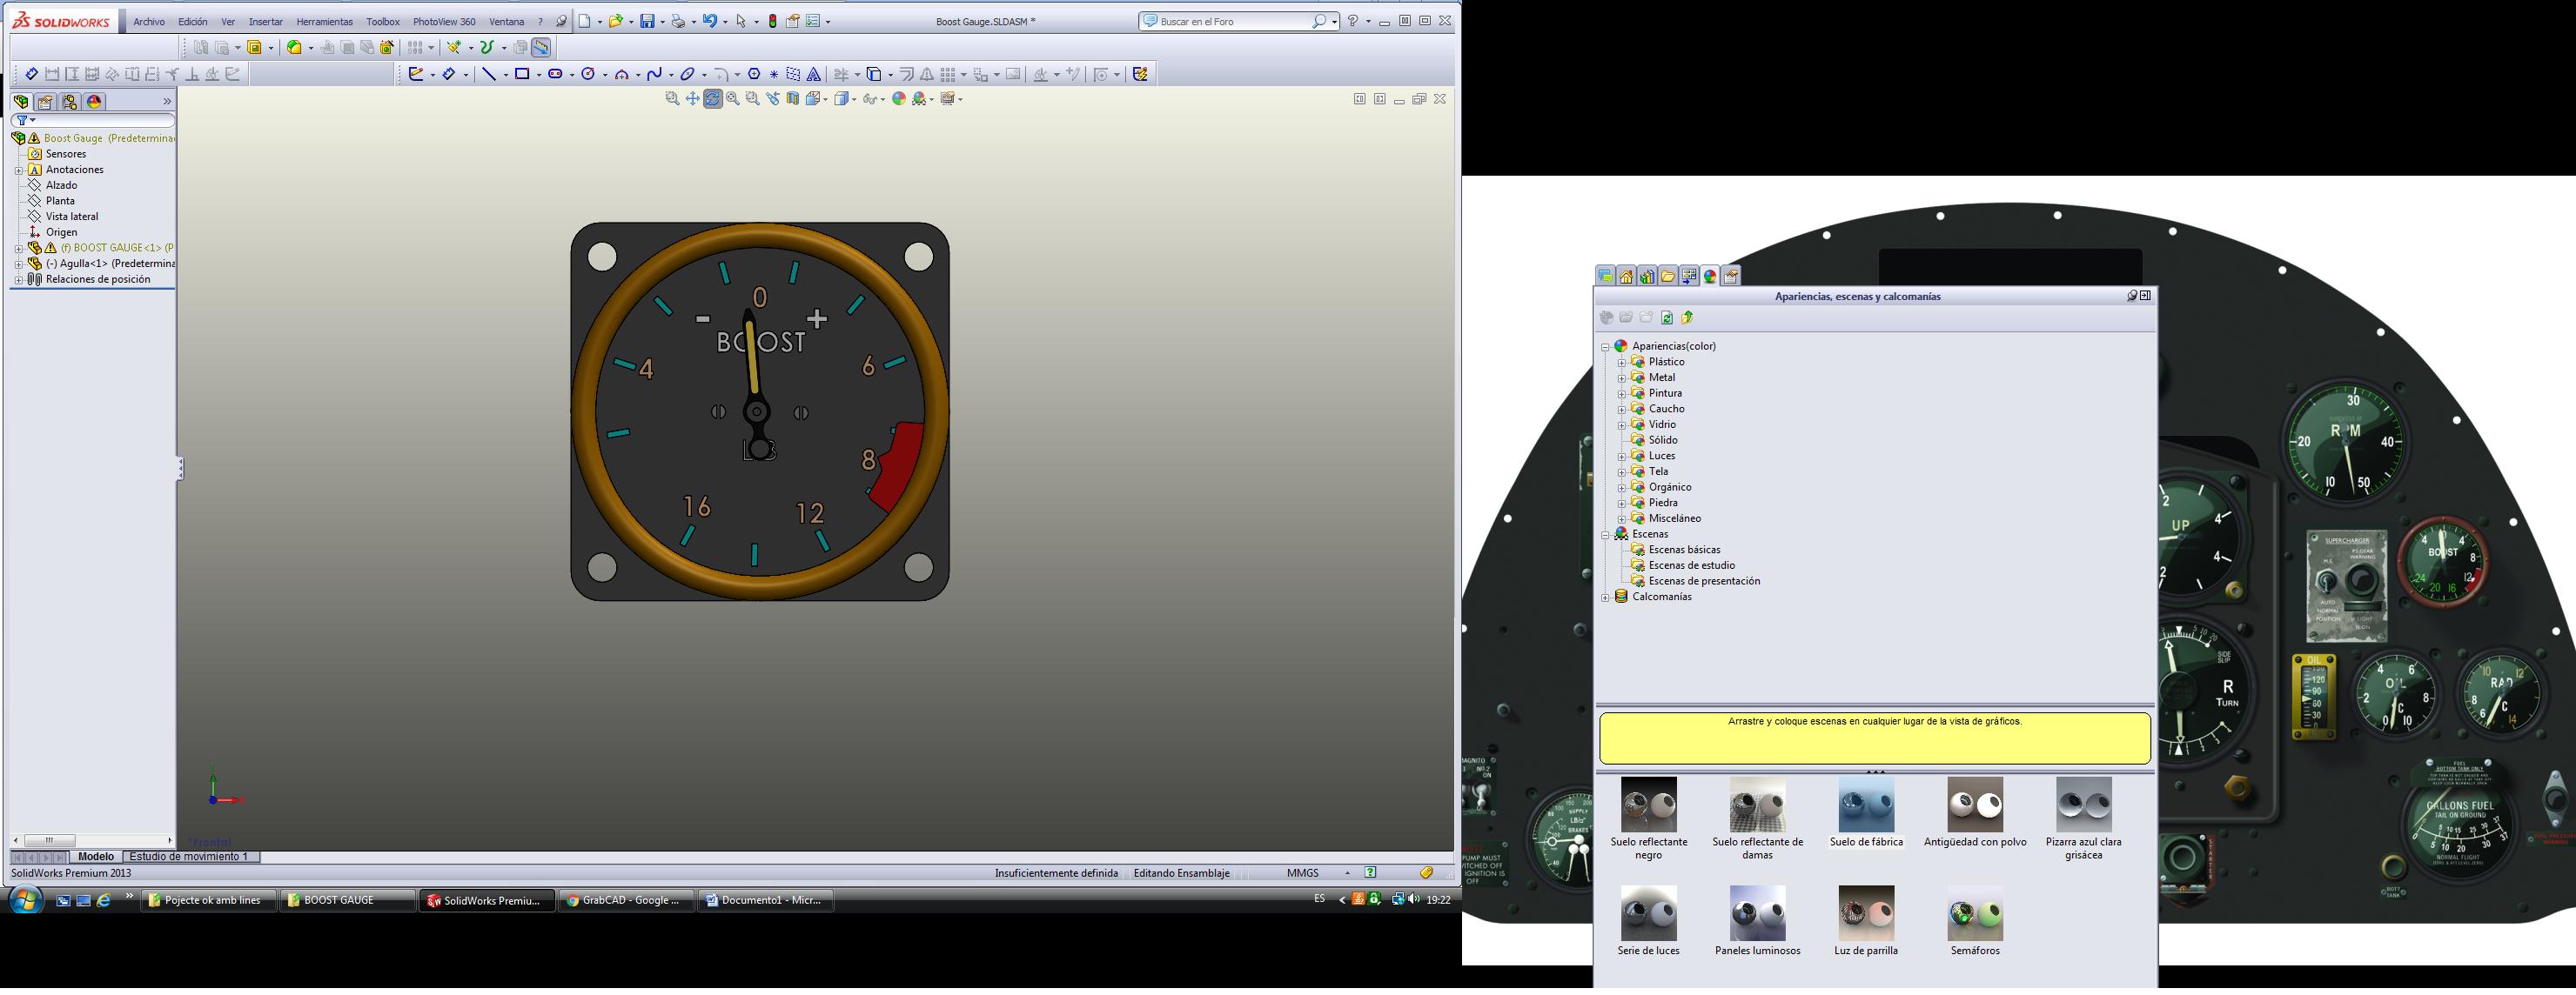Expand the Calcomanías node
Image resolution: width=2576 pixels, height=995 pixels.
1606,598
